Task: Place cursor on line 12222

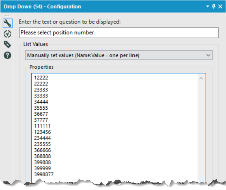Action: [x=41, y=78]
